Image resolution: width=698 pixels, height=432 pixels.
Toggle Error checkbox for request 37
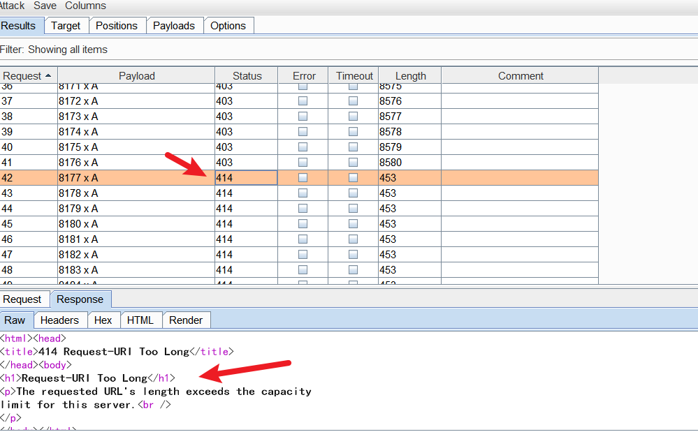(303, 101)
